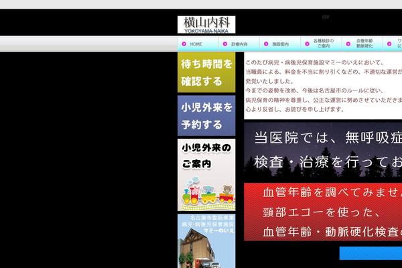Click the 無呼吸症 starry night banner
Image resolution: width=402 pixels, height=268 pixels.
[x=323, y=150]
